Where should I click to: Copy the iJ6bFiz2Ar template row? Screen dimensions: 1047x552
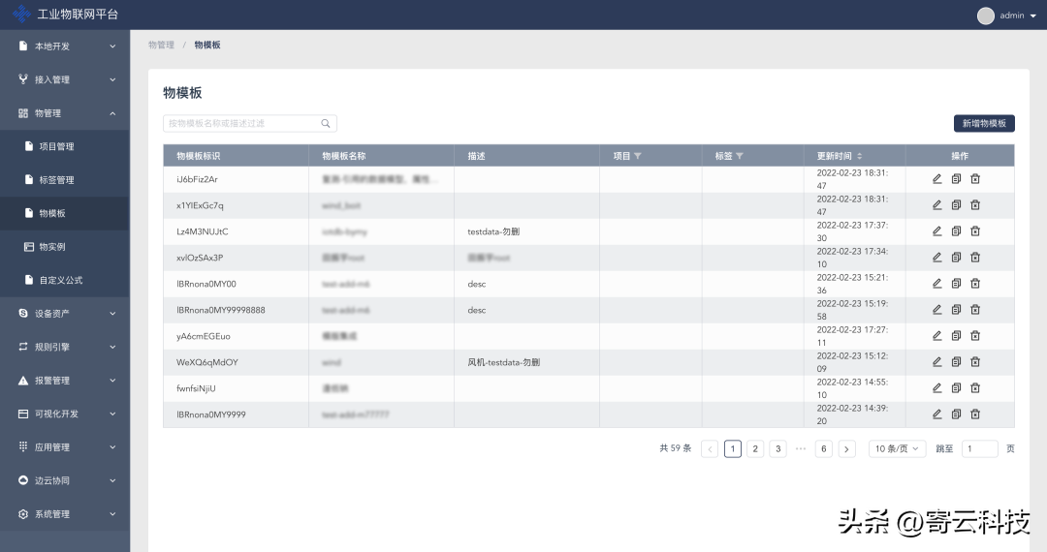[956, 178]
